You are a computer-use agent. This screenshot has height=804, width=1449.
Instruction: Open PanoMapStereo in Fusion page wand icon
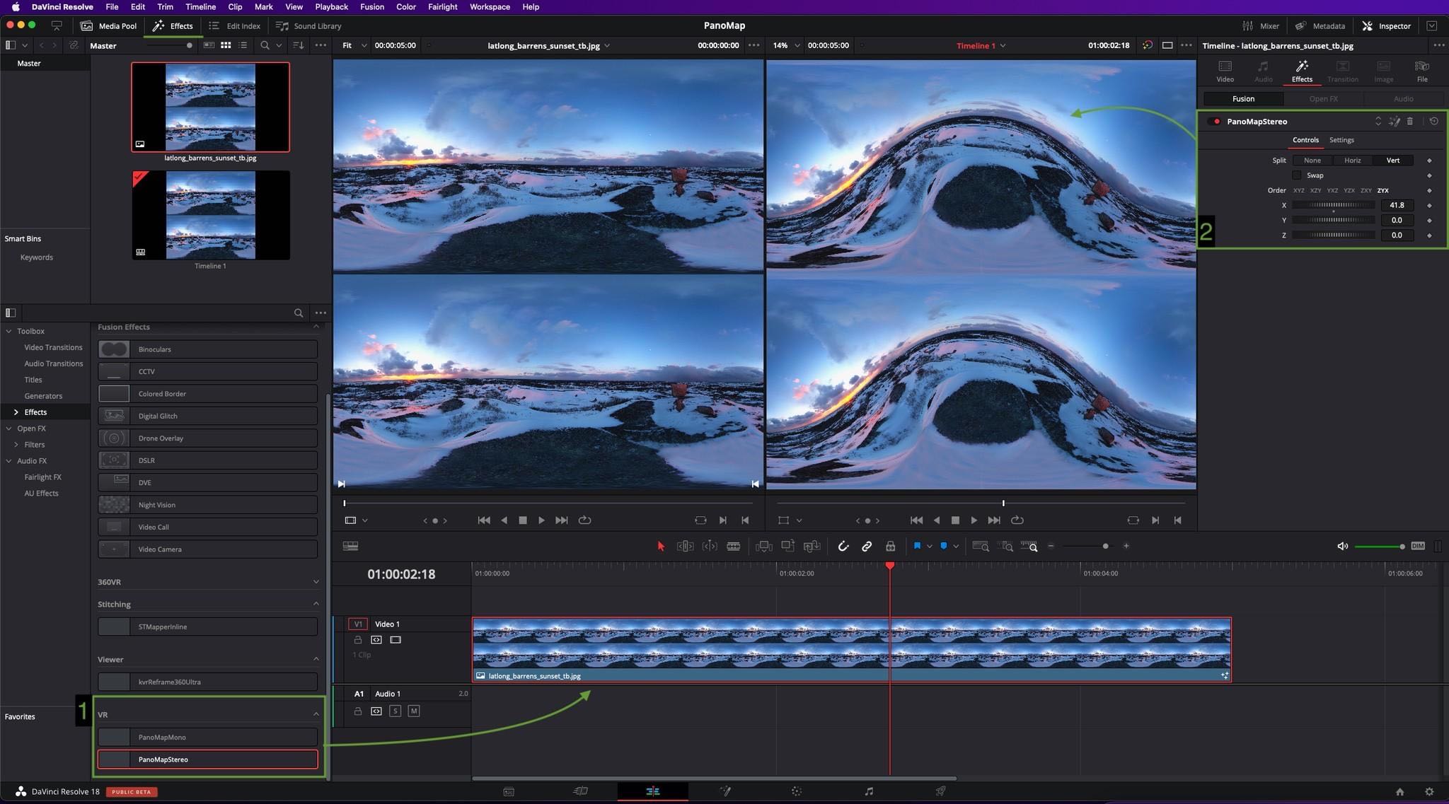pyautogui.click(x=1394, y=121)
